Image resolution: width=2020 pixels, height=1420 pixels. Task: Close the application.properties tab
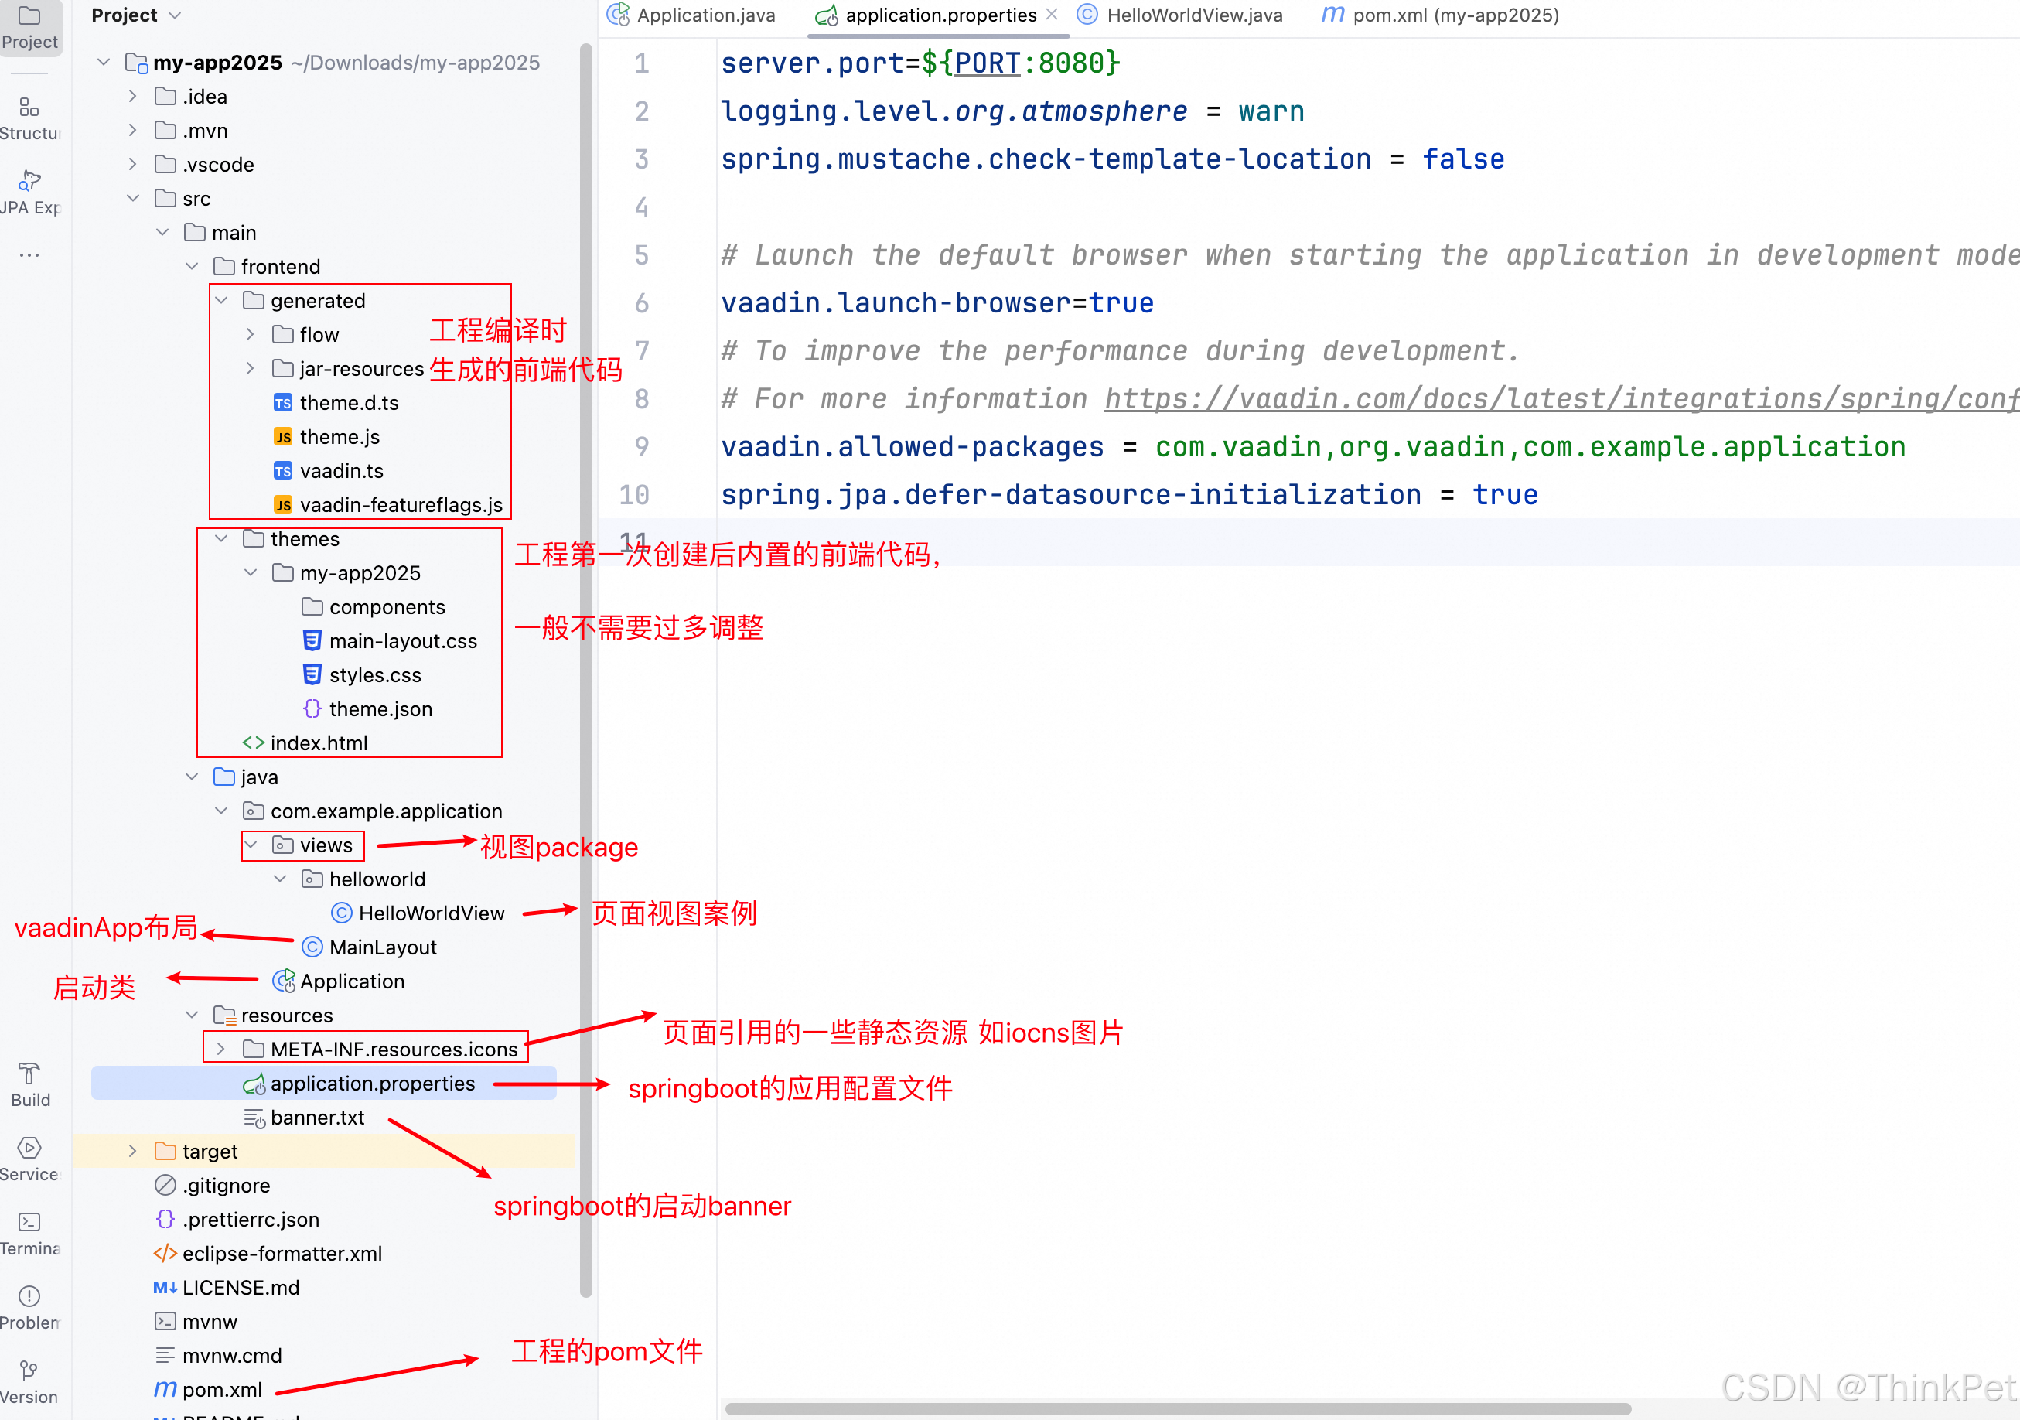[1053, 15]
